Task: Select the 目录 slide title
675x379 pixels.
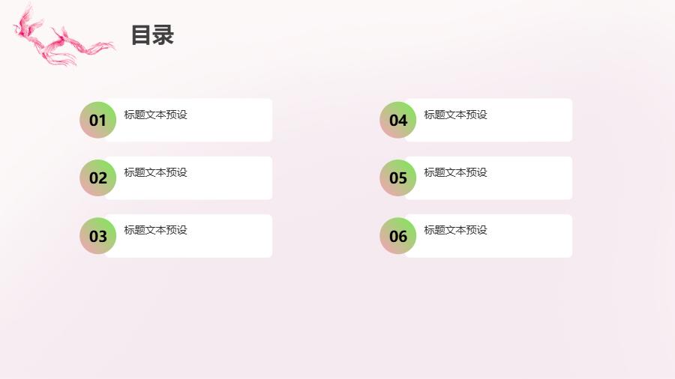Action: pos(152,35)
